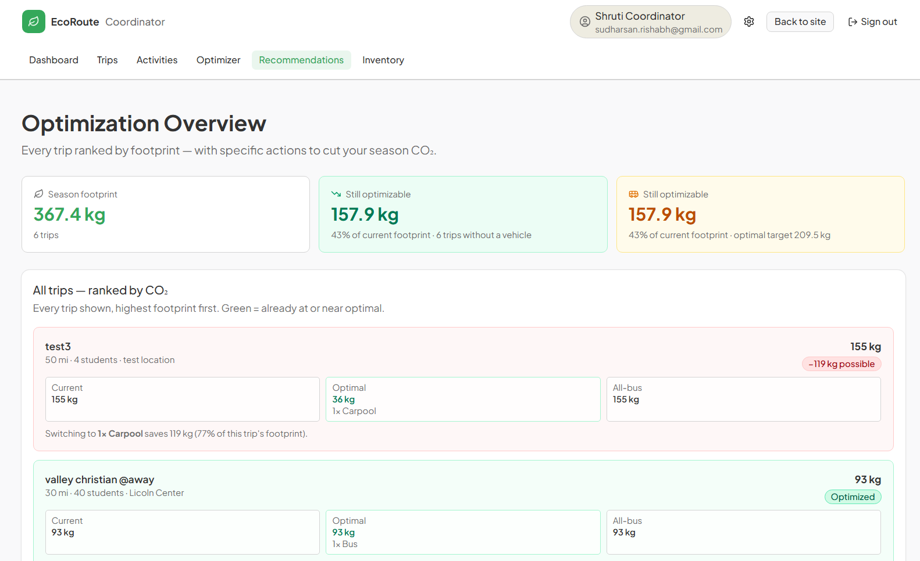Select the Recommendations tab
The height and width of the screenshot is (561, 920).
301,60
